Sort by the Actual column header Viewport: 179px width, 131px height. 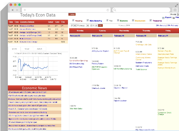point(51,22)
